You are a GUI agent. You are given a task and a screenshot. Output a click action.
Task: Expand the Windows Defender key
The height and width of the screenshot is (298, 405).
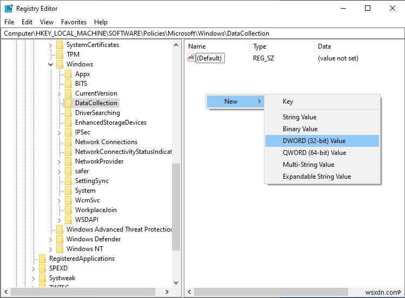pos(51,240)
